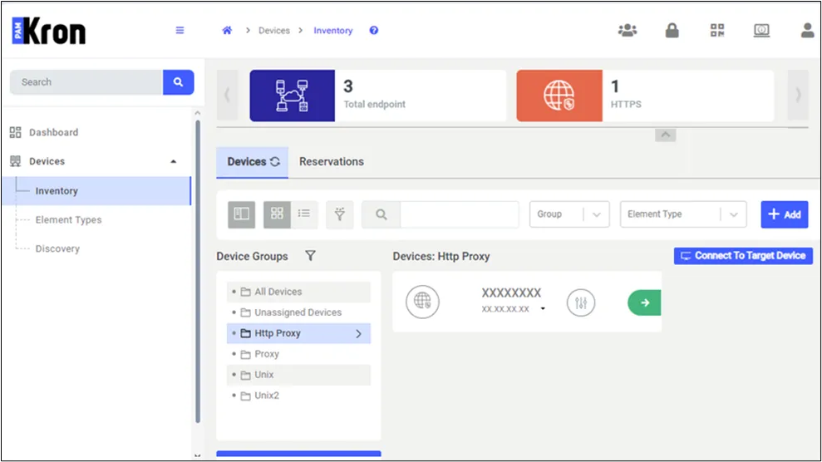This screenshot has width=822, height=462.
Task: Open Dashboard in the sidebar
Action: tap(53, 132)
